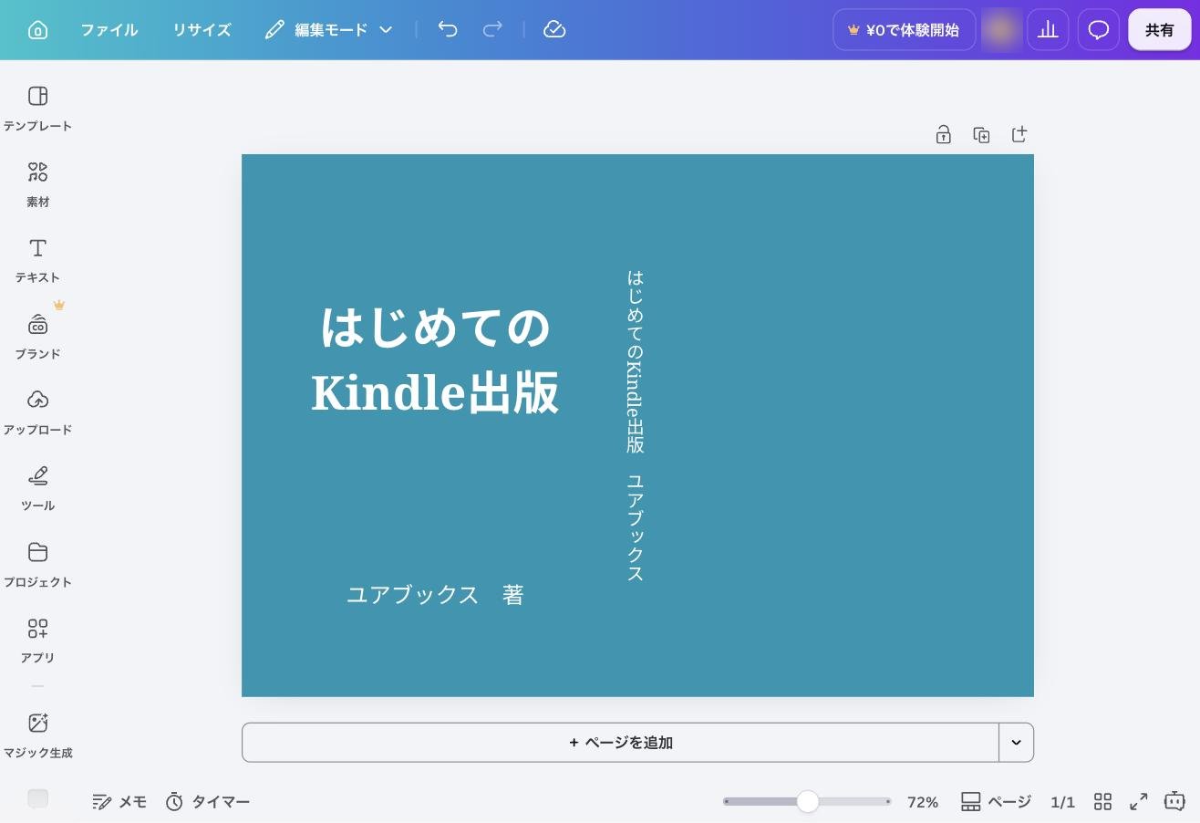Open the タイマー timer
The height and width of the screenshot is (823, 1200).
208,802
